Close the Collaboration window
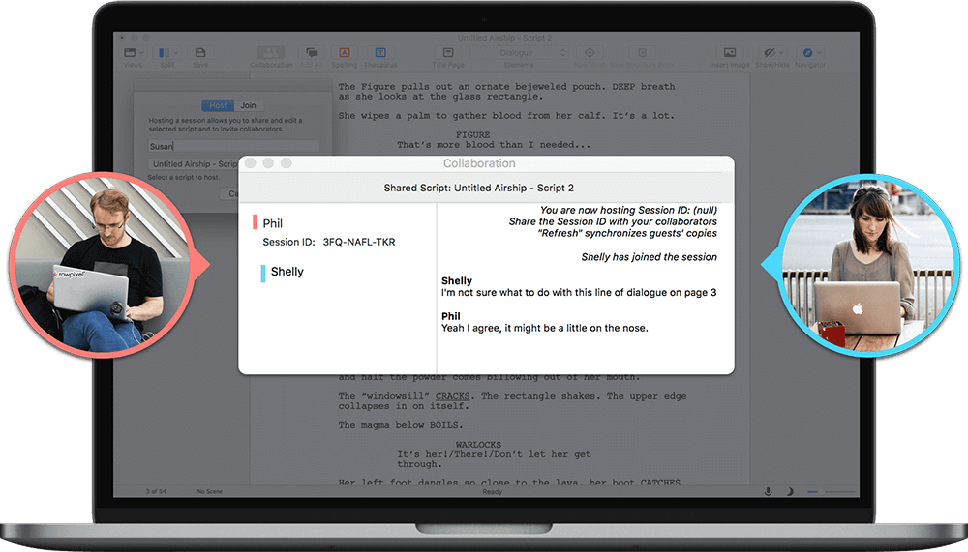 251,162
